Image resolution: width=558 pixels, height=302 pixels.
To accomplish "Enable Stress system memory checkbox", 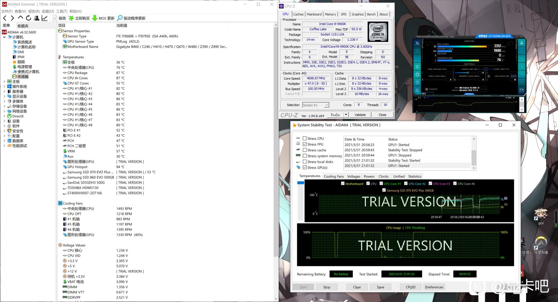I will point(305,156).
